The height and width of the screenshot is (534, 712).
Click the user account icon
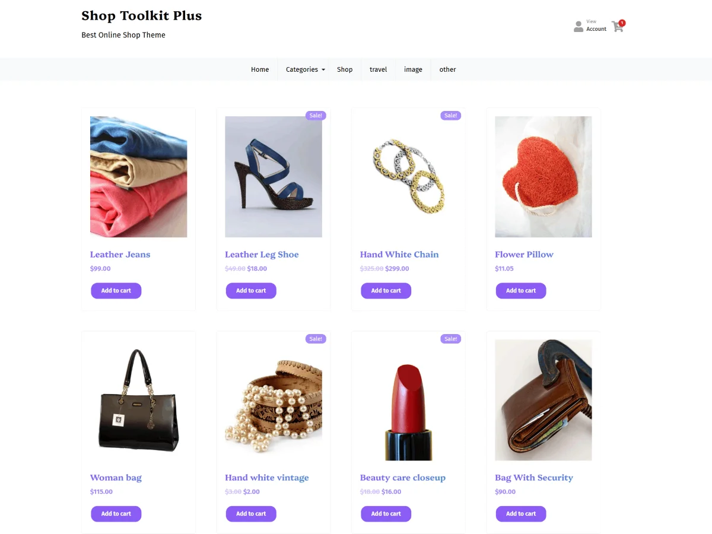tap(578, 27)
